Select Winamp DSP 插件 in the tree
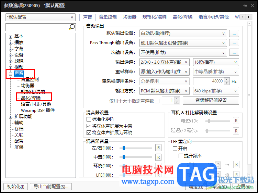The width and height of the screenshot is (258, 193). coord(38,110)
